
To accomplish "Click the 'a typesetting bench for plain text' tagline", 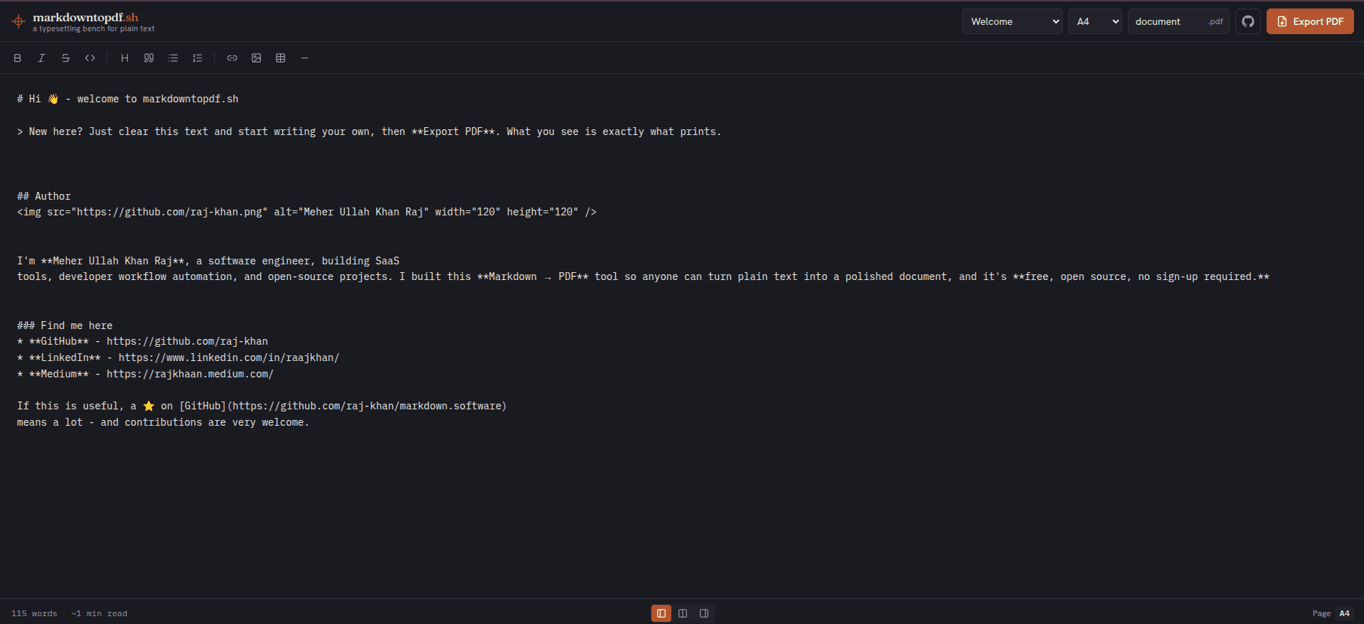I will pos(93,29).
